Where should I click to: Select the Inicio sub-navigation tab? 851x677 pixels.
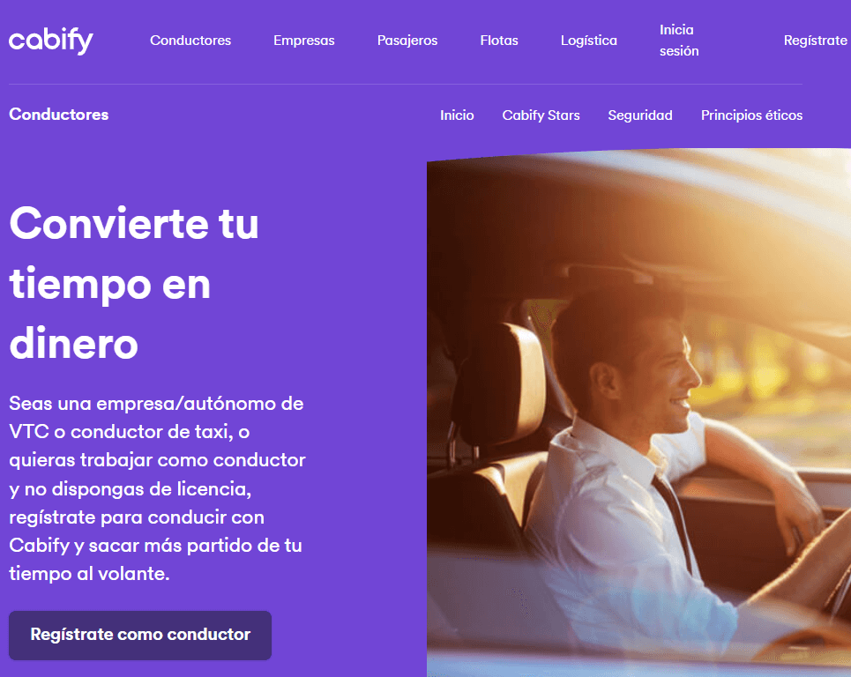click(x=457, y=115)
